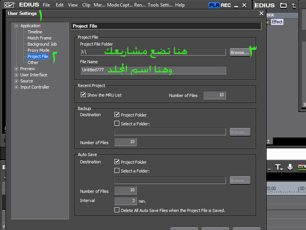Close the User Settings dialog
The image size is (306, 230).
(261, 13)
